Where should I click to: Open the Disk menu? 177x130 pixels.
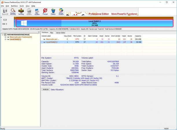[7, 6]
